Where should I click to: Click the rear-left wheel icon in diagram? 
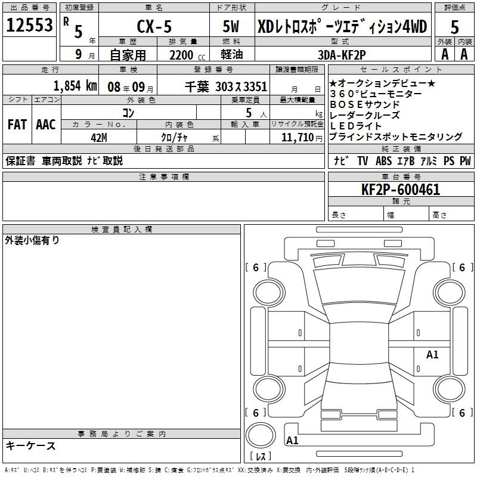269,389
